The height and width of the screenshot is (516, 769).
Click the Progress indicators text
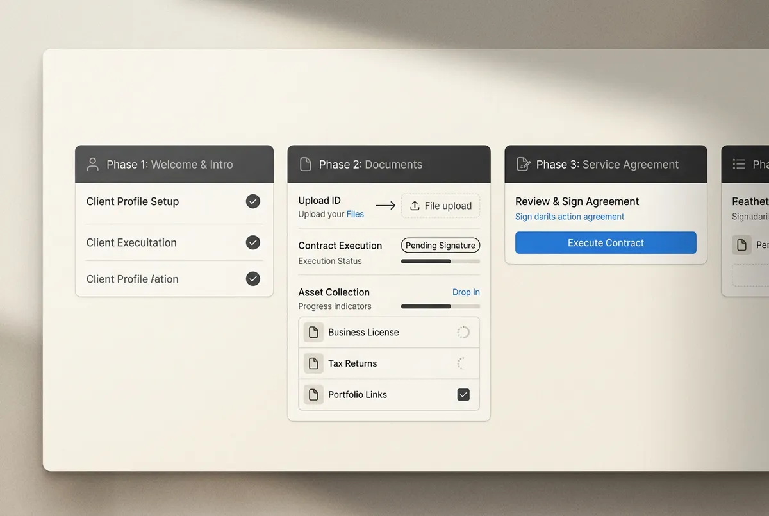(x=335, y=306)
